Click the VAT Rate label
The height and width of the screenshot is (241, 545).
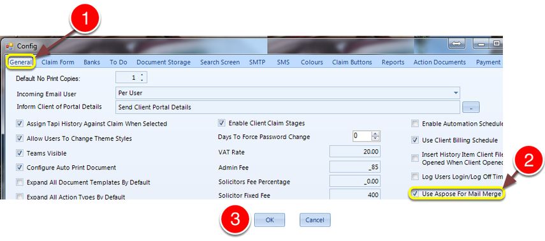click(231, 152)
